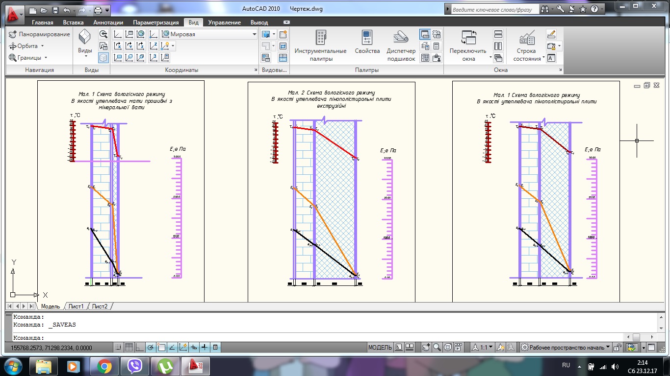Click the Cascade windows icon

point(498,58)
